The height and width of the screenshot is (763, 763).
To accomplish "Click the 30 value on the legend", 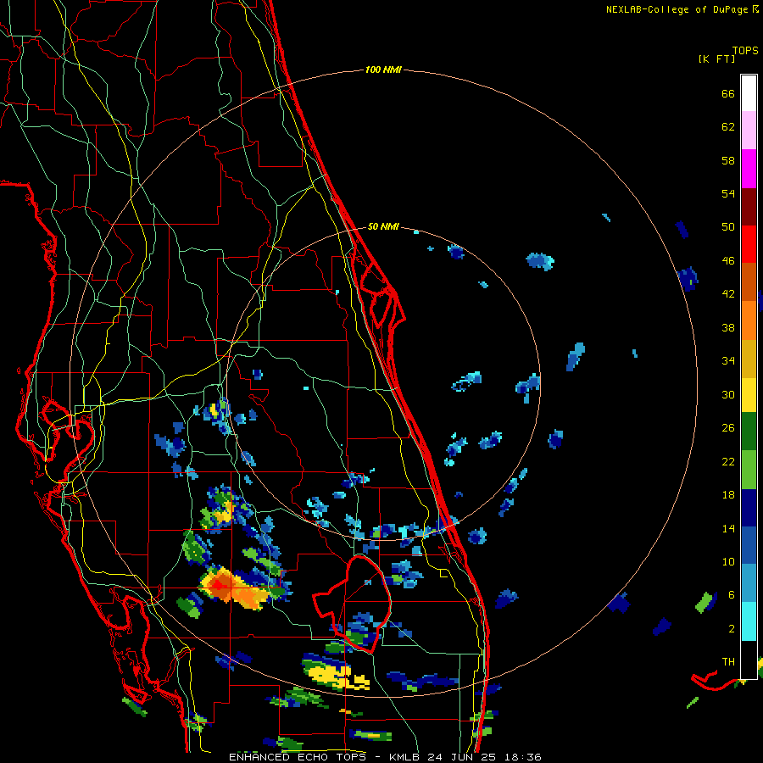I will click(728, 394).
